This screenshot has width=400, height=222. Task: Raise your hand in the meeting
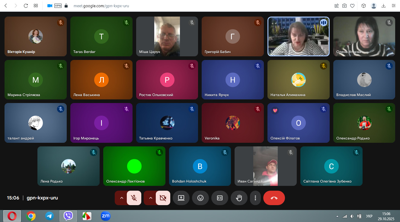pyautogui.click(x=239, y=198)
